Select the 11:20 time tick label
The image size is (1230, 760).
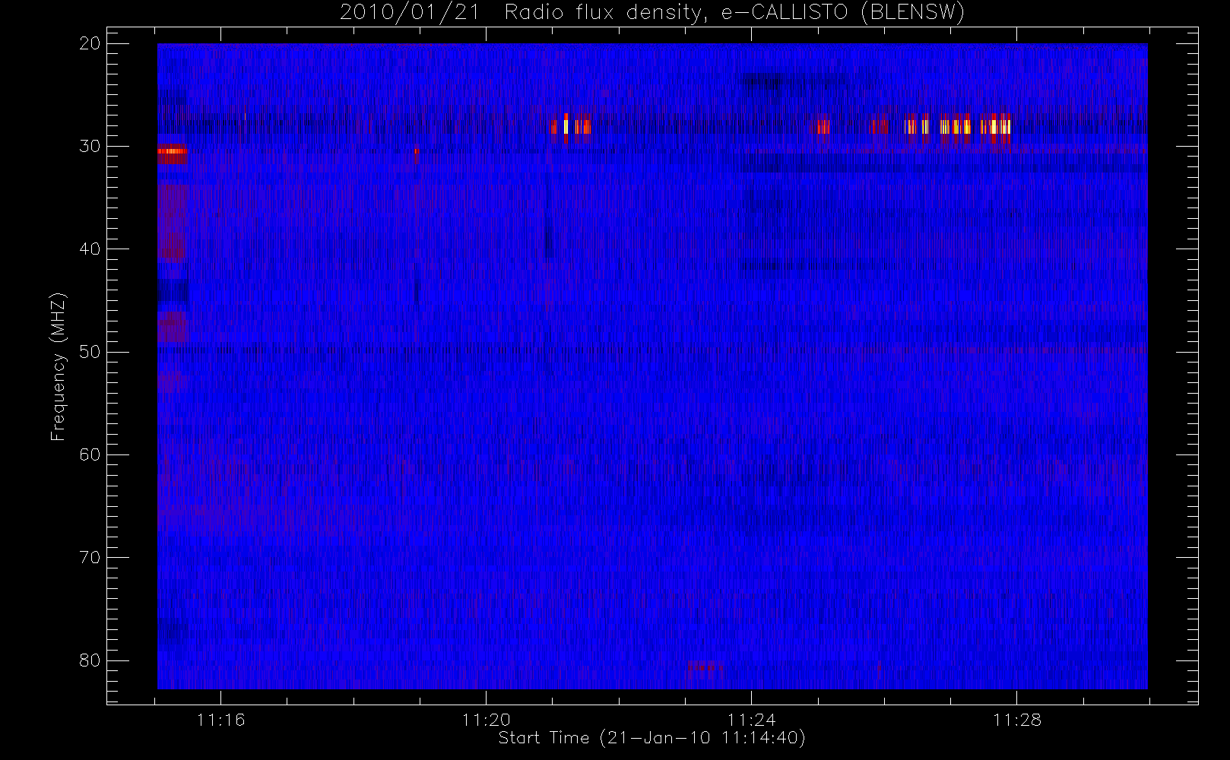(x=486, y=720)
